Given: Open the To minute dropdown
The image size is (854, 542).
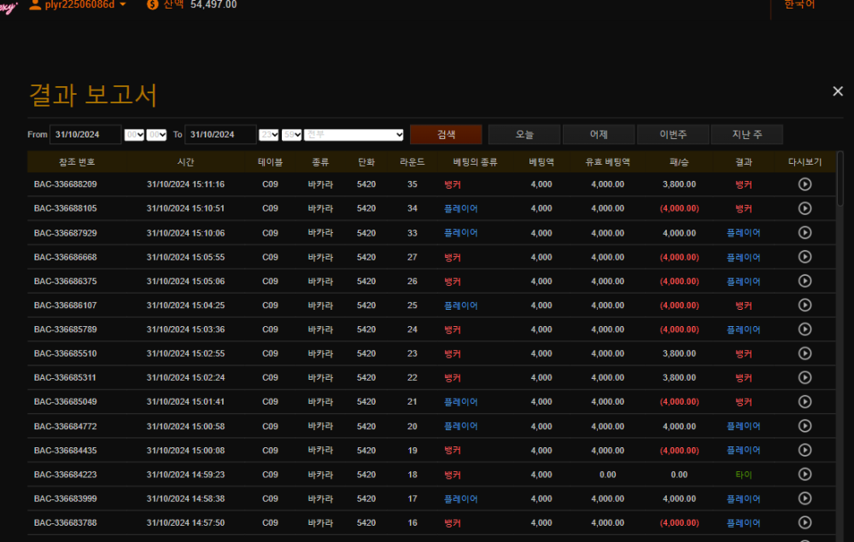Looking at the screenshot, I should point(292,135).
